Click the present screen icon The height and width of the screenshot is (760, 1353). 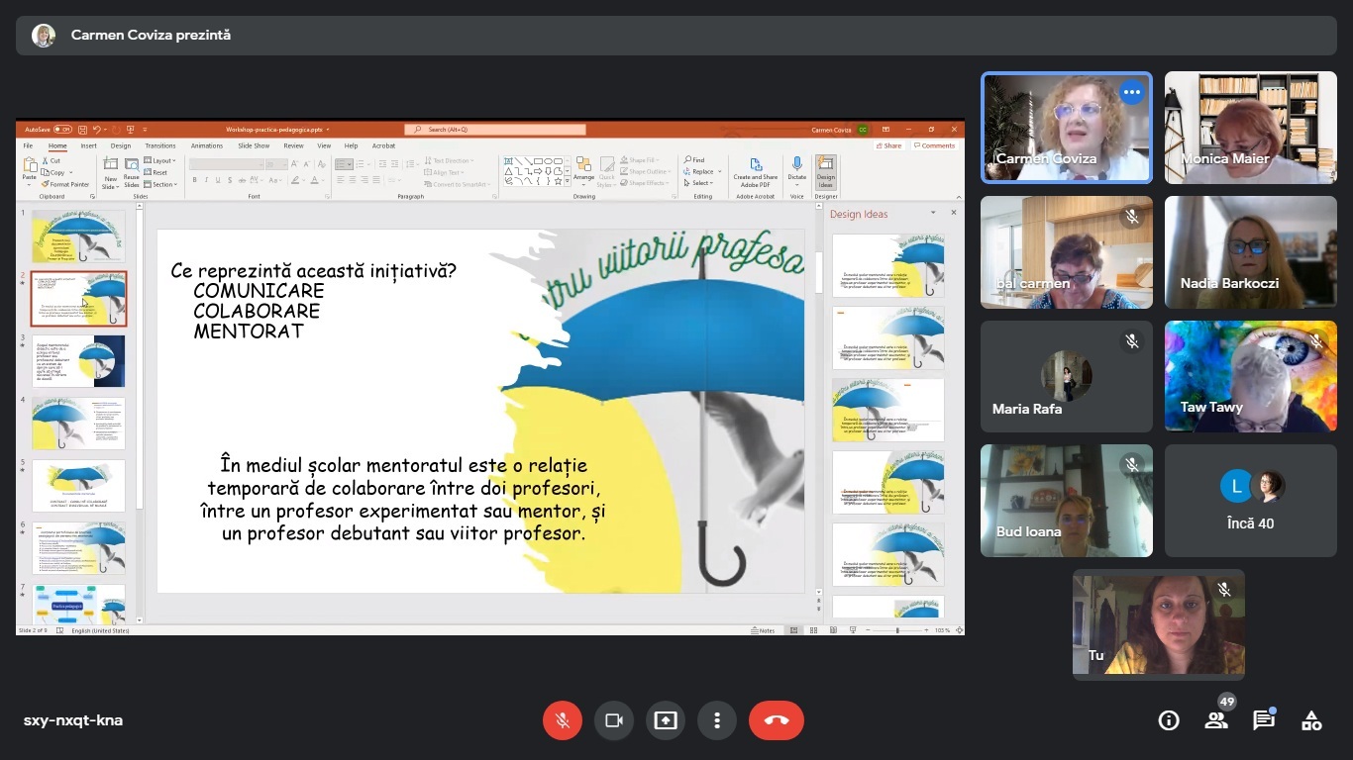(x=666, y=720)
